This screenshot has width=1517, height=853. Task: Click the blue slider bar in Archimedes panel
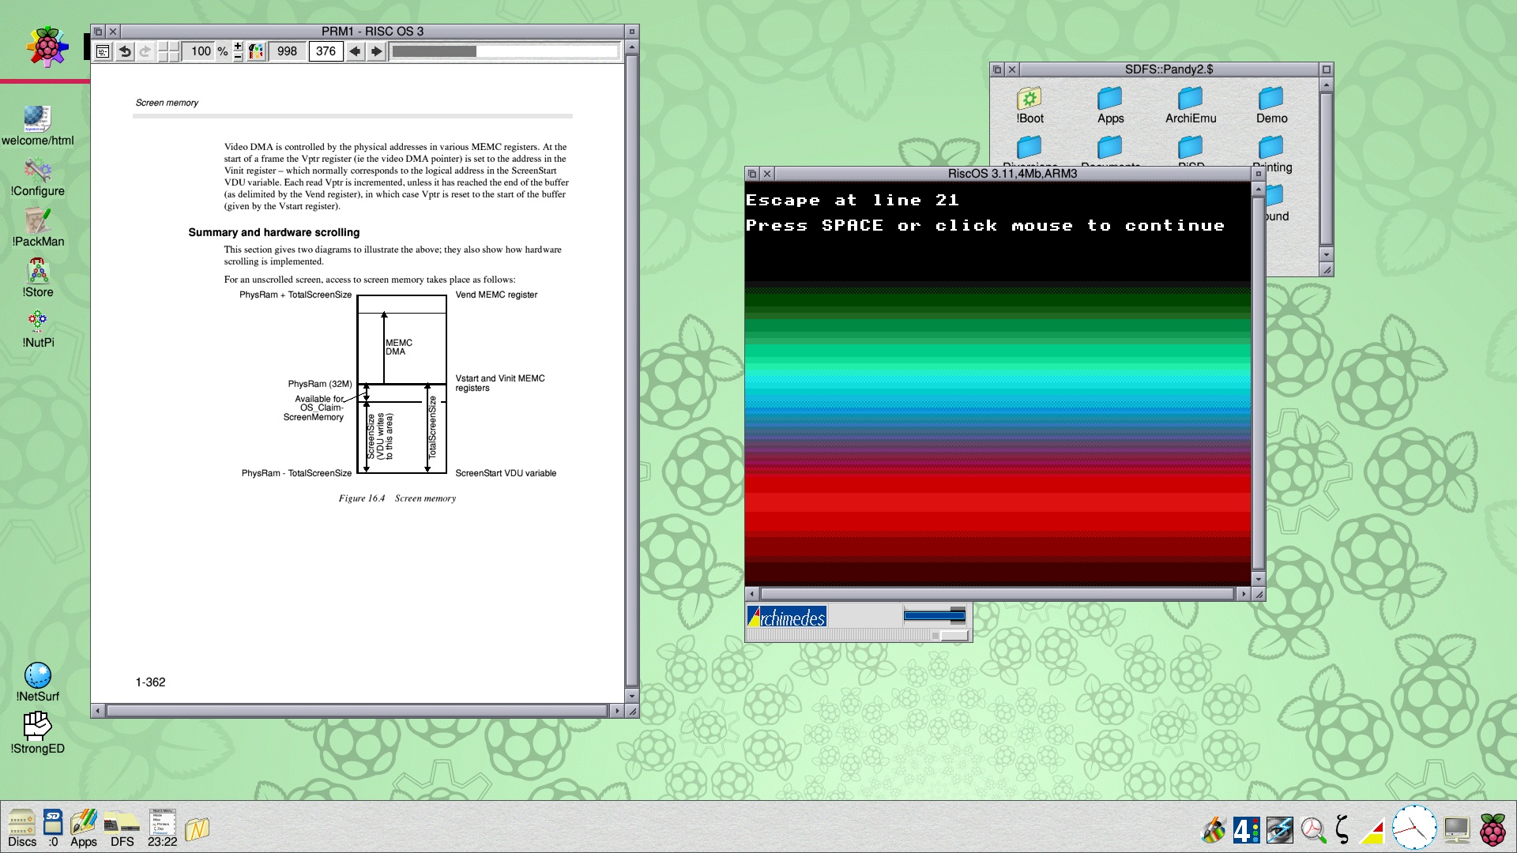coord(934,615)
